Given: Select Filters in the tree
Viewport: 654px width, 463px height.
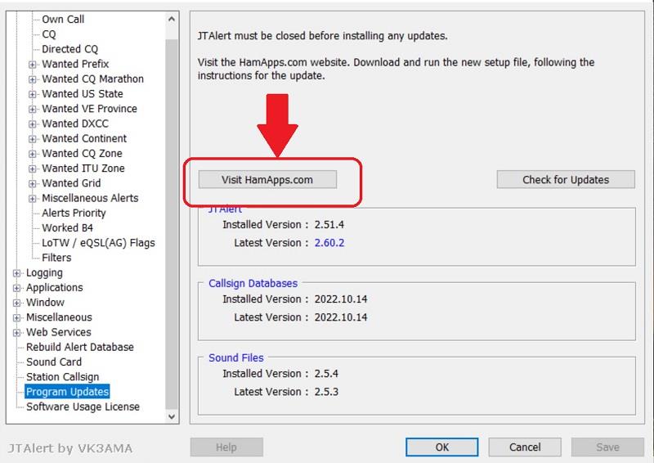Looking at the screenshot, I should 56,258.
